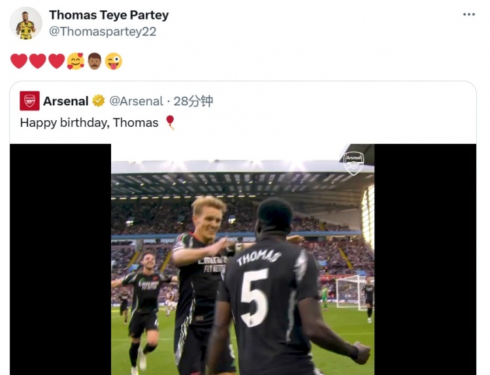The image size is (490, 375).
Task: Open Thomas Partey's profile avatar
Action: click(25, 24)
